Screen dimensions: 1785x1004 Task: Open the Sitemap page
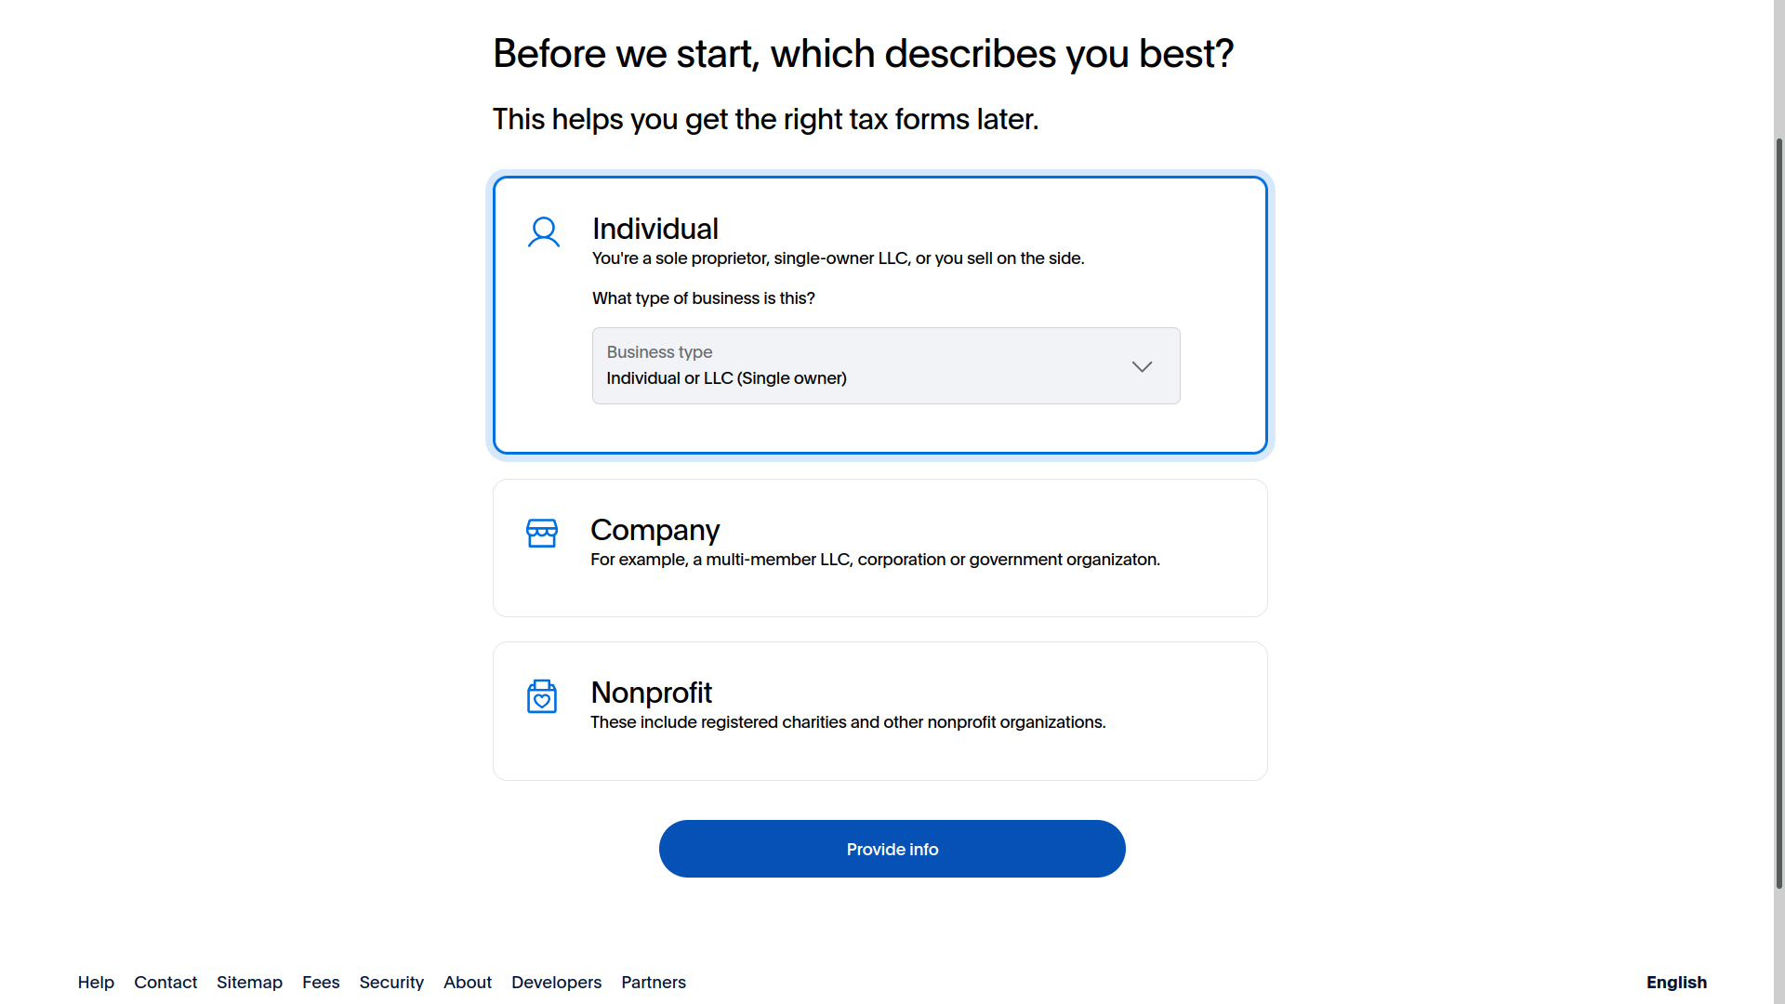(249, 982)
